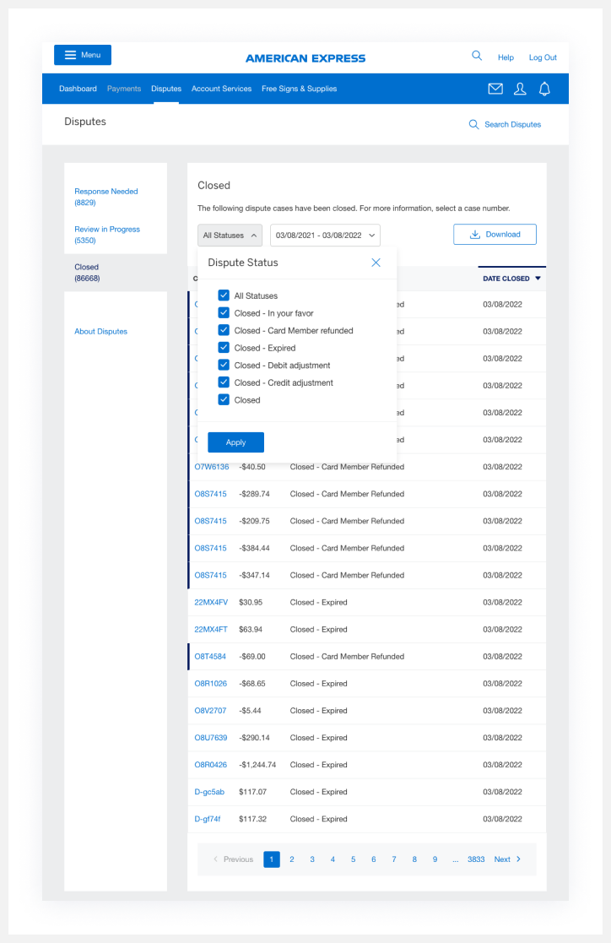Select Closed (86668) in sidebar
611x943 pixels.
coord(87,273)
